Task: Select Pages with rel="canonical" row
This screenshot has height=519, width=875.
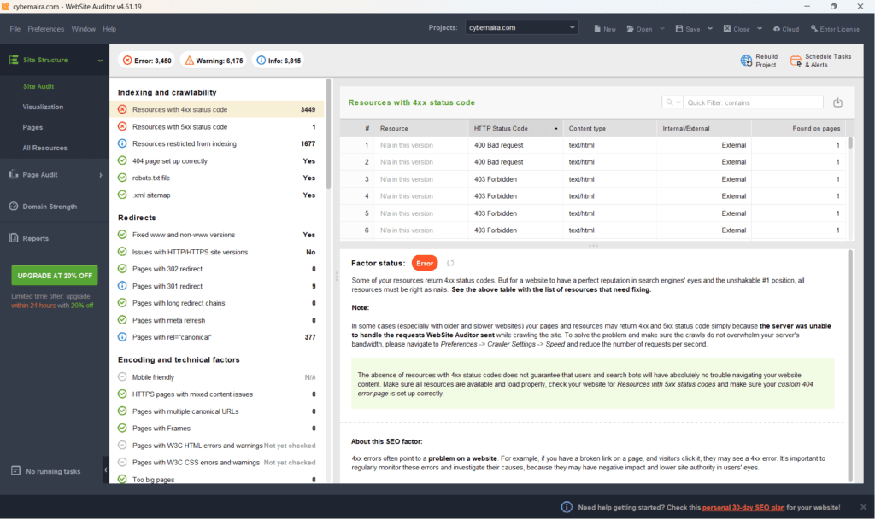Action: tap(217, 337)
